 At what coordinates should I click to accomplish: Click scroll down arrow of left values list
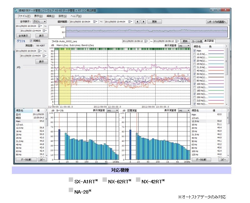point(47,155)
